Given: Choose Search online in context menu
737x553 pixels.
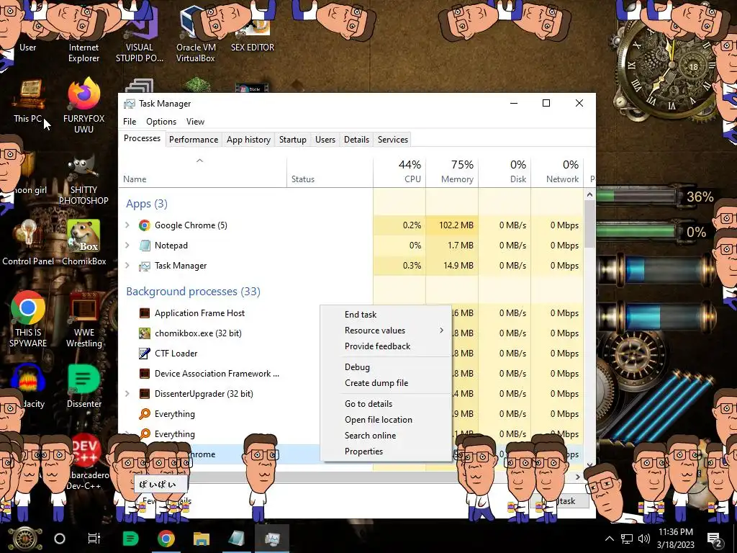Looking at the screenshot, I should (386, 436).
